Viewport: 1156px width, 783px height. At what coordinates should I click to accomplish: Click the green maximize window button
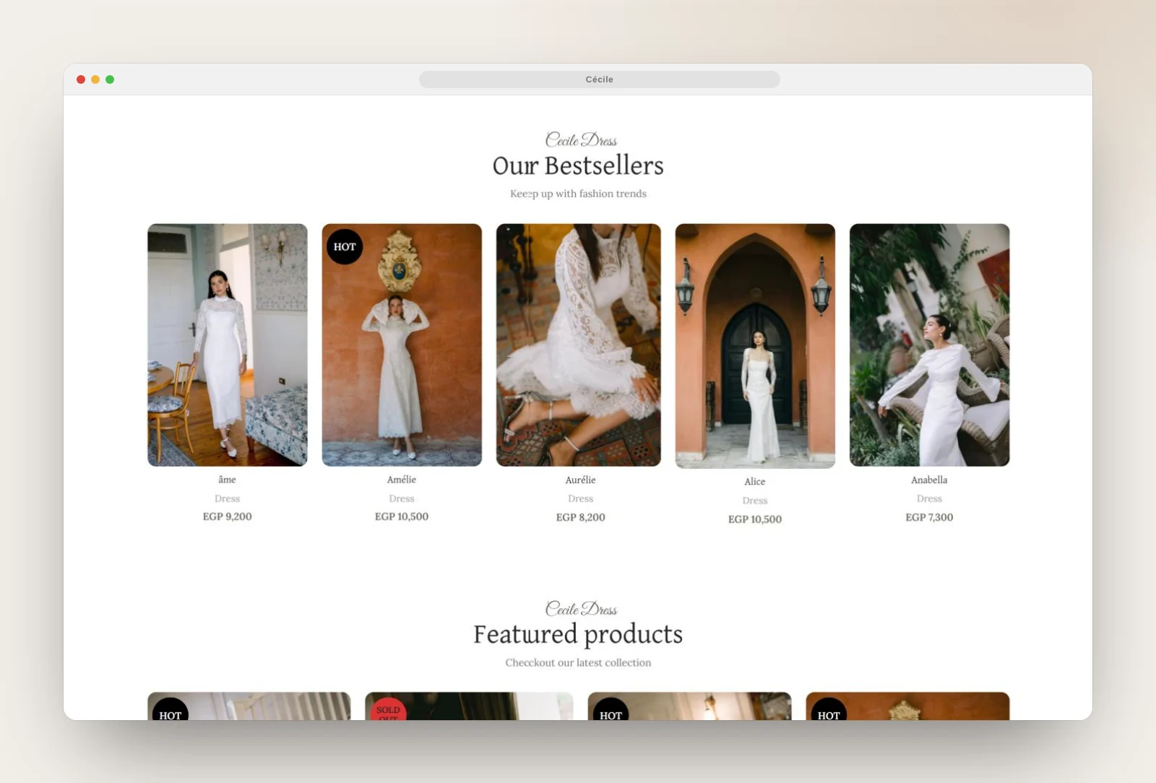110,79
